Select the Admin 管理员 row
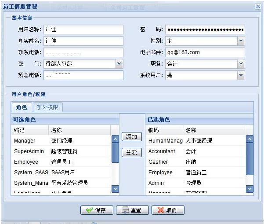 195,183
